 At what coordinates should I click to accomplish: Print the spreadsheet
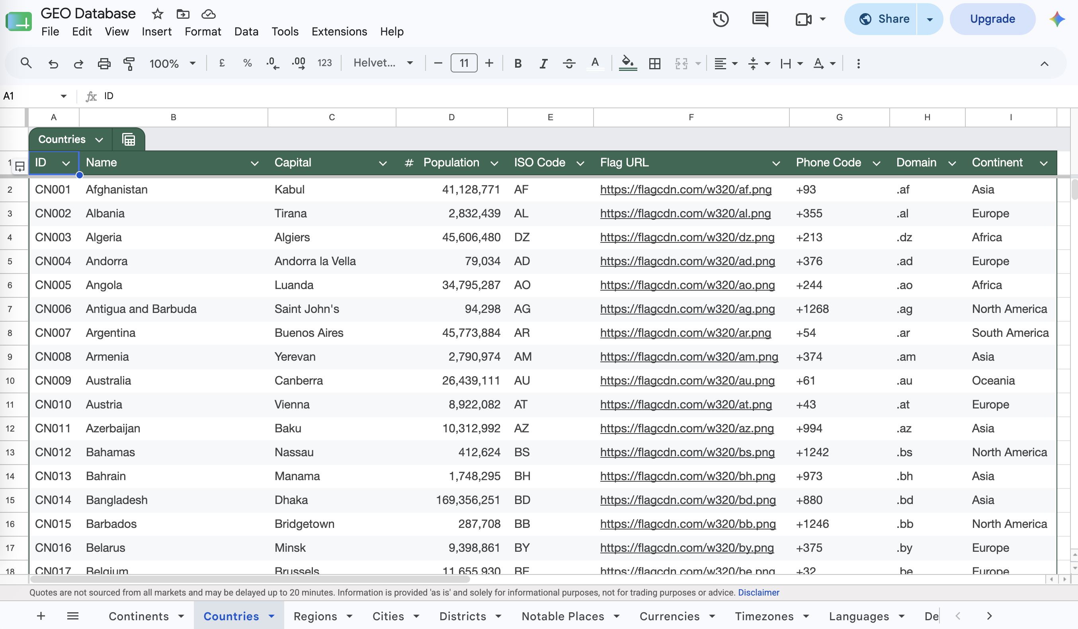[x=104, y=63]
